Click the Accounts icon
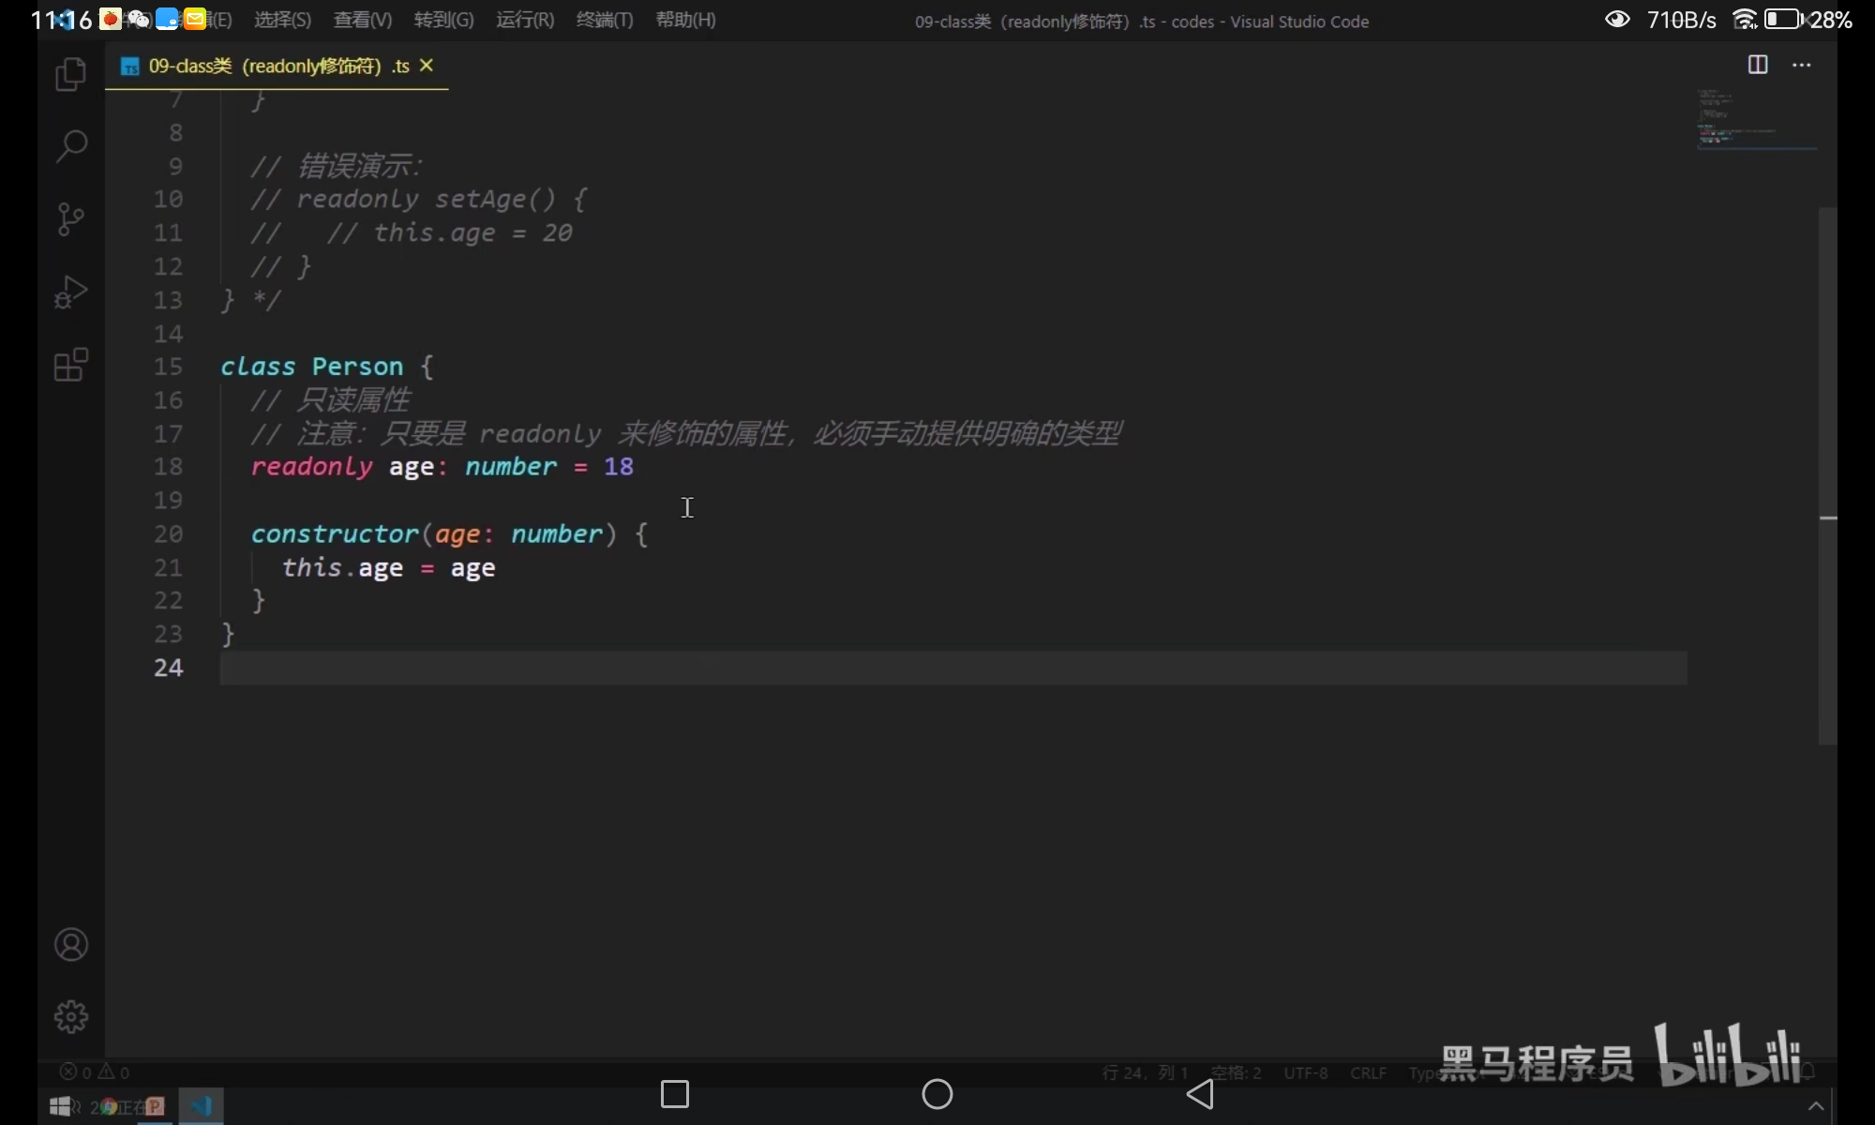 pyautogui.click(x=71, y=944)
